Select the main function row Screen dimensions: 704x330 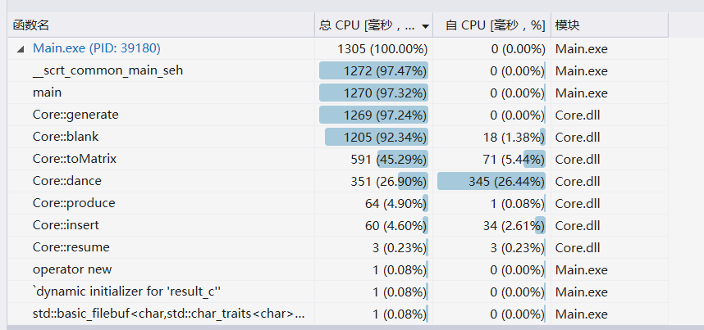(x=337, y=93)
